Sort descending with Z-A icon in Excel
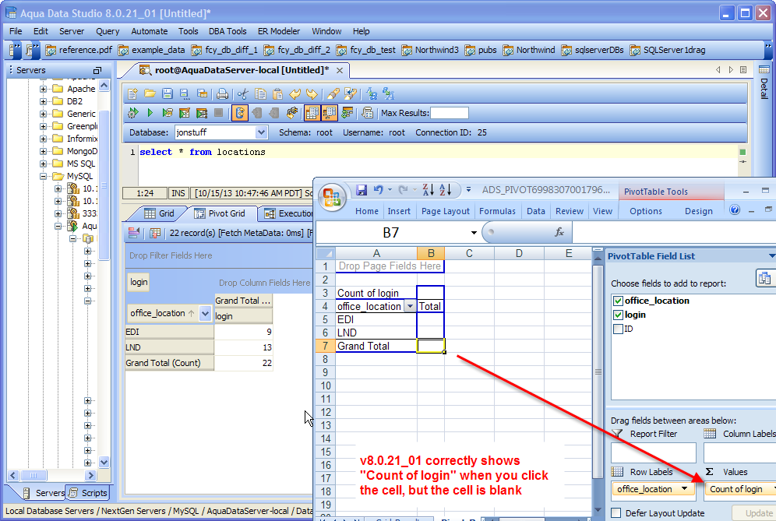Image resolution: width=776 pixels, height=521 pixels. (428, 189)
